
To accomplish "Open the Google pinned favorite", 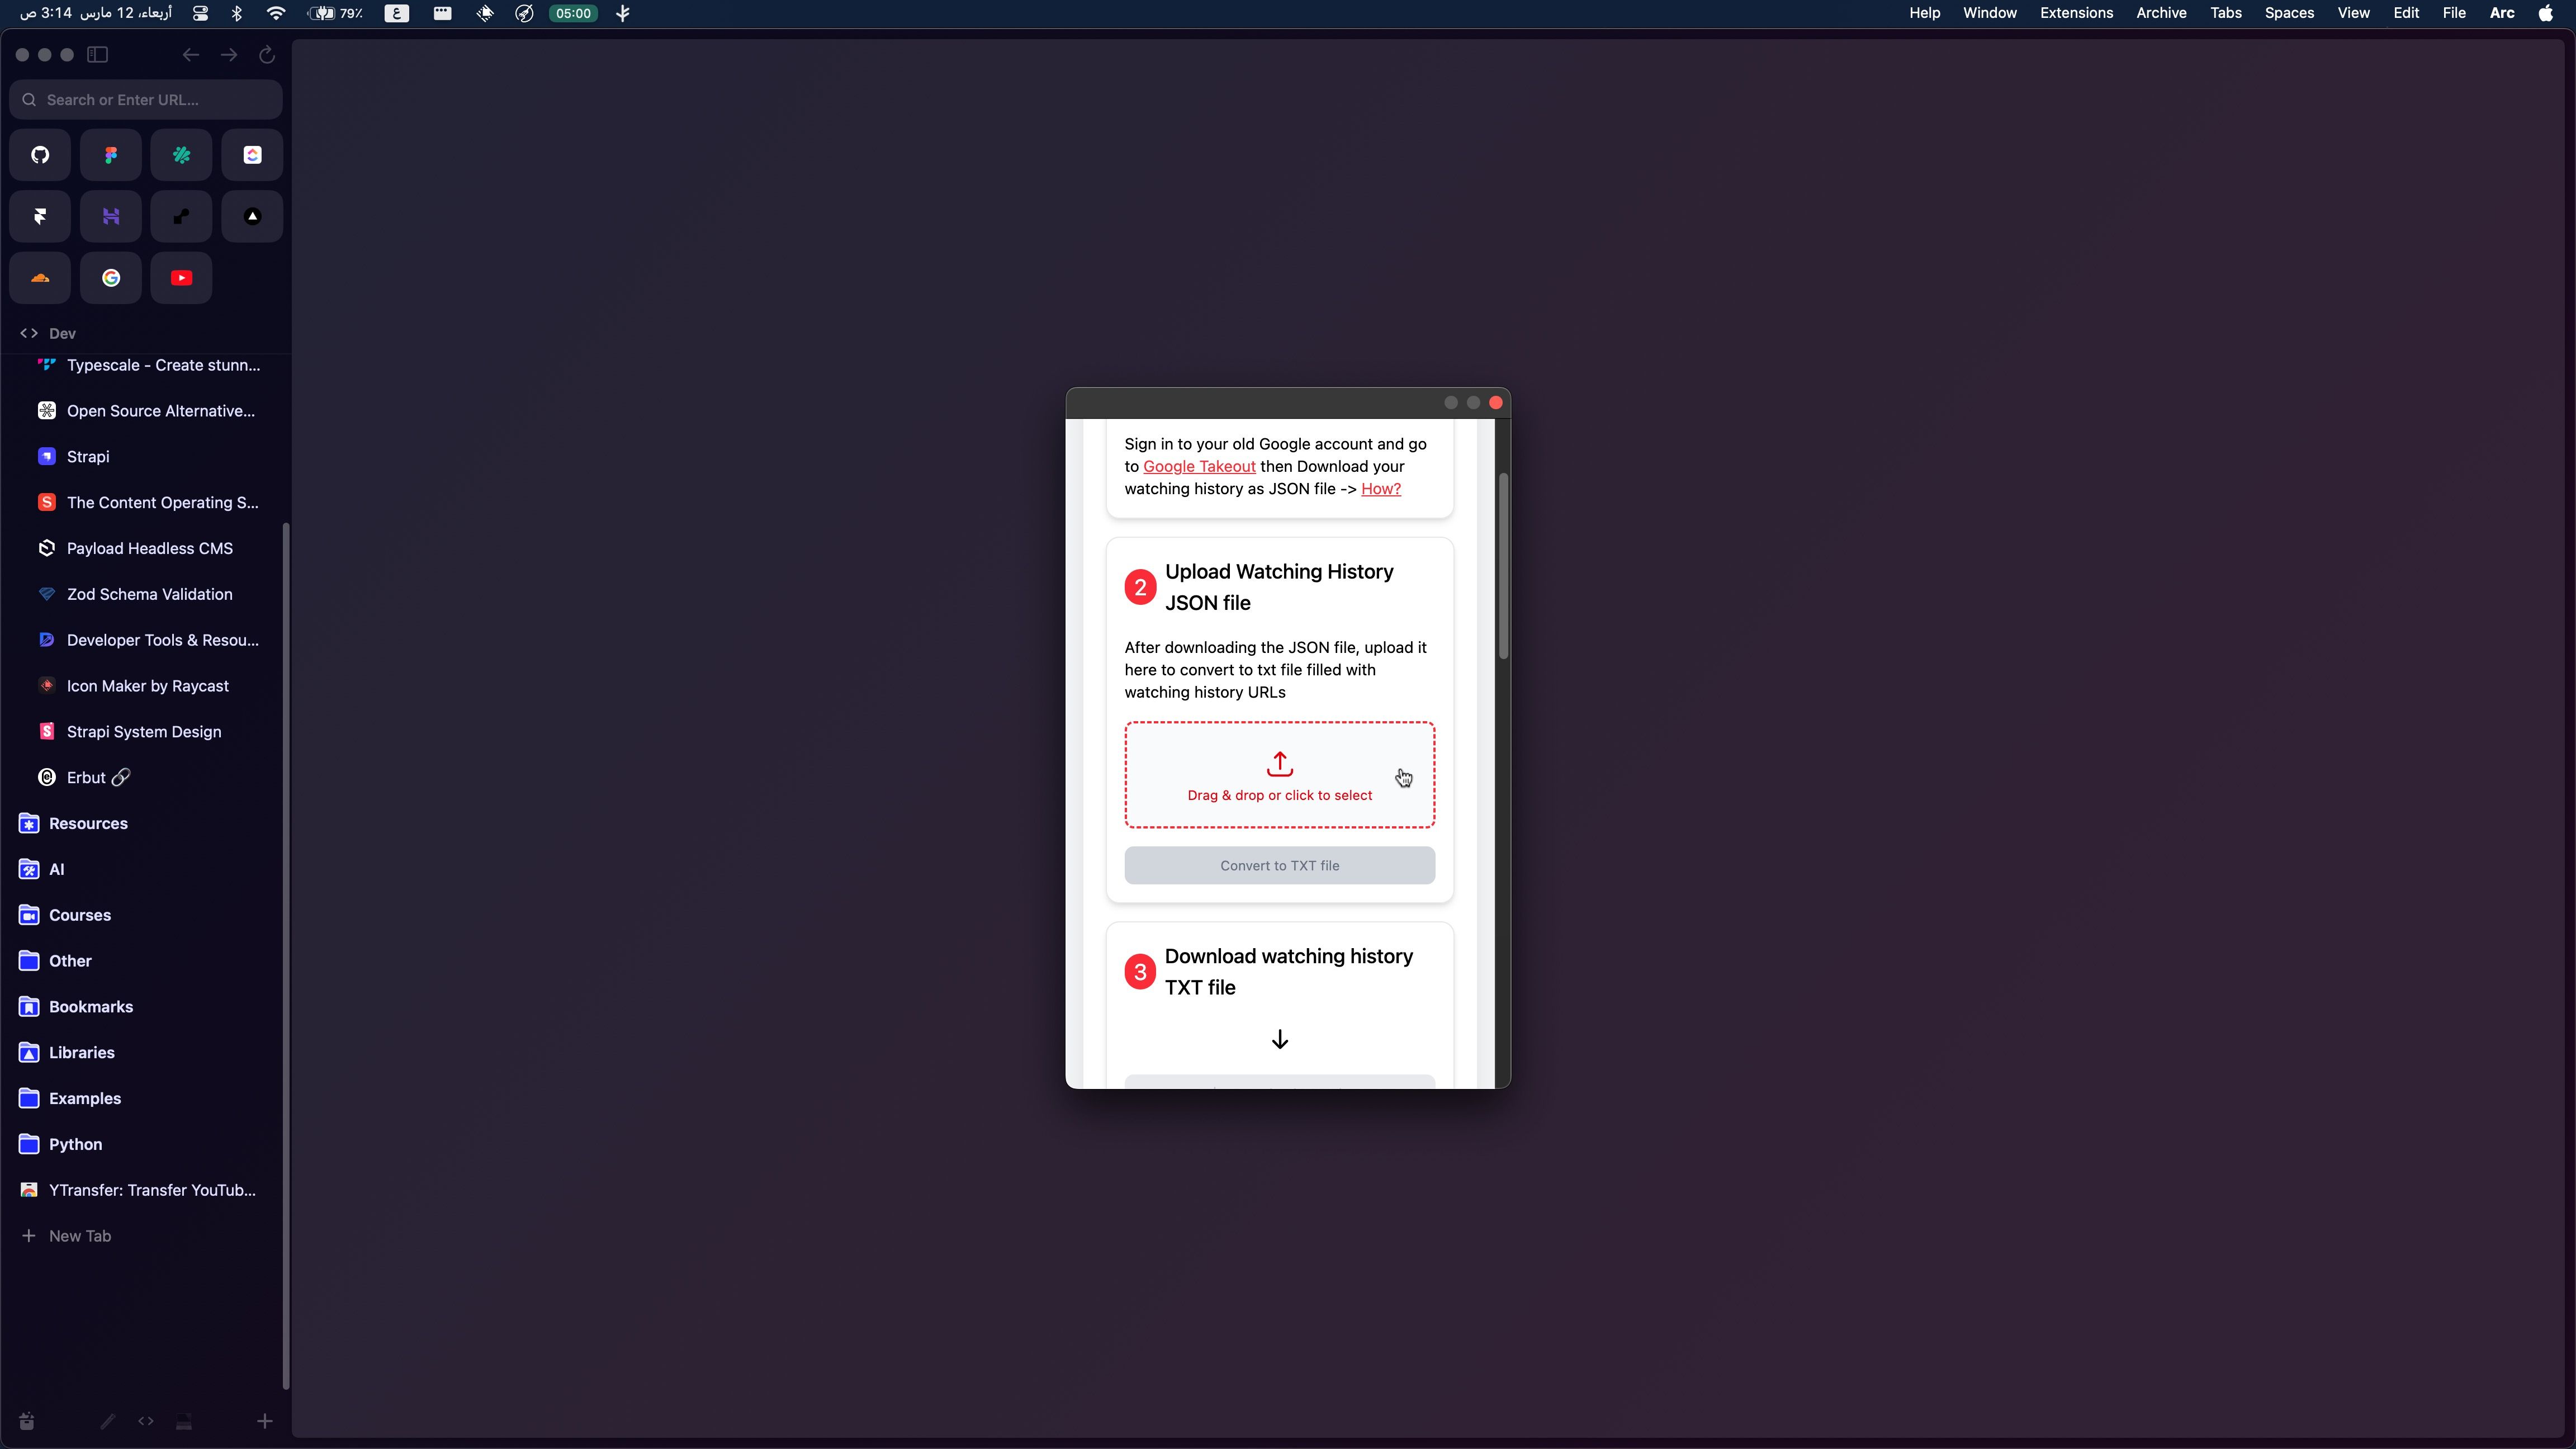I will [111, 278].
